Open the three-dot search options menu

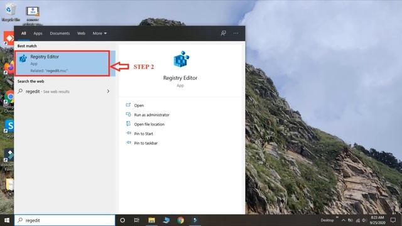coord(236,33)
